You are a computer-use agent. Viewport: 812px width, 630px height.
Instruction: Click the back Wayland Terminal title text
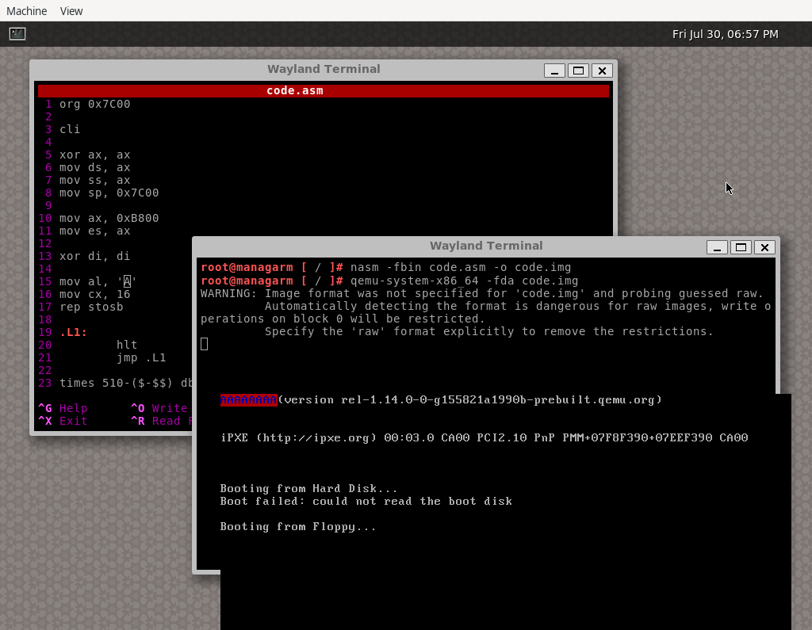pyautogui.click(x=324, y=69)
